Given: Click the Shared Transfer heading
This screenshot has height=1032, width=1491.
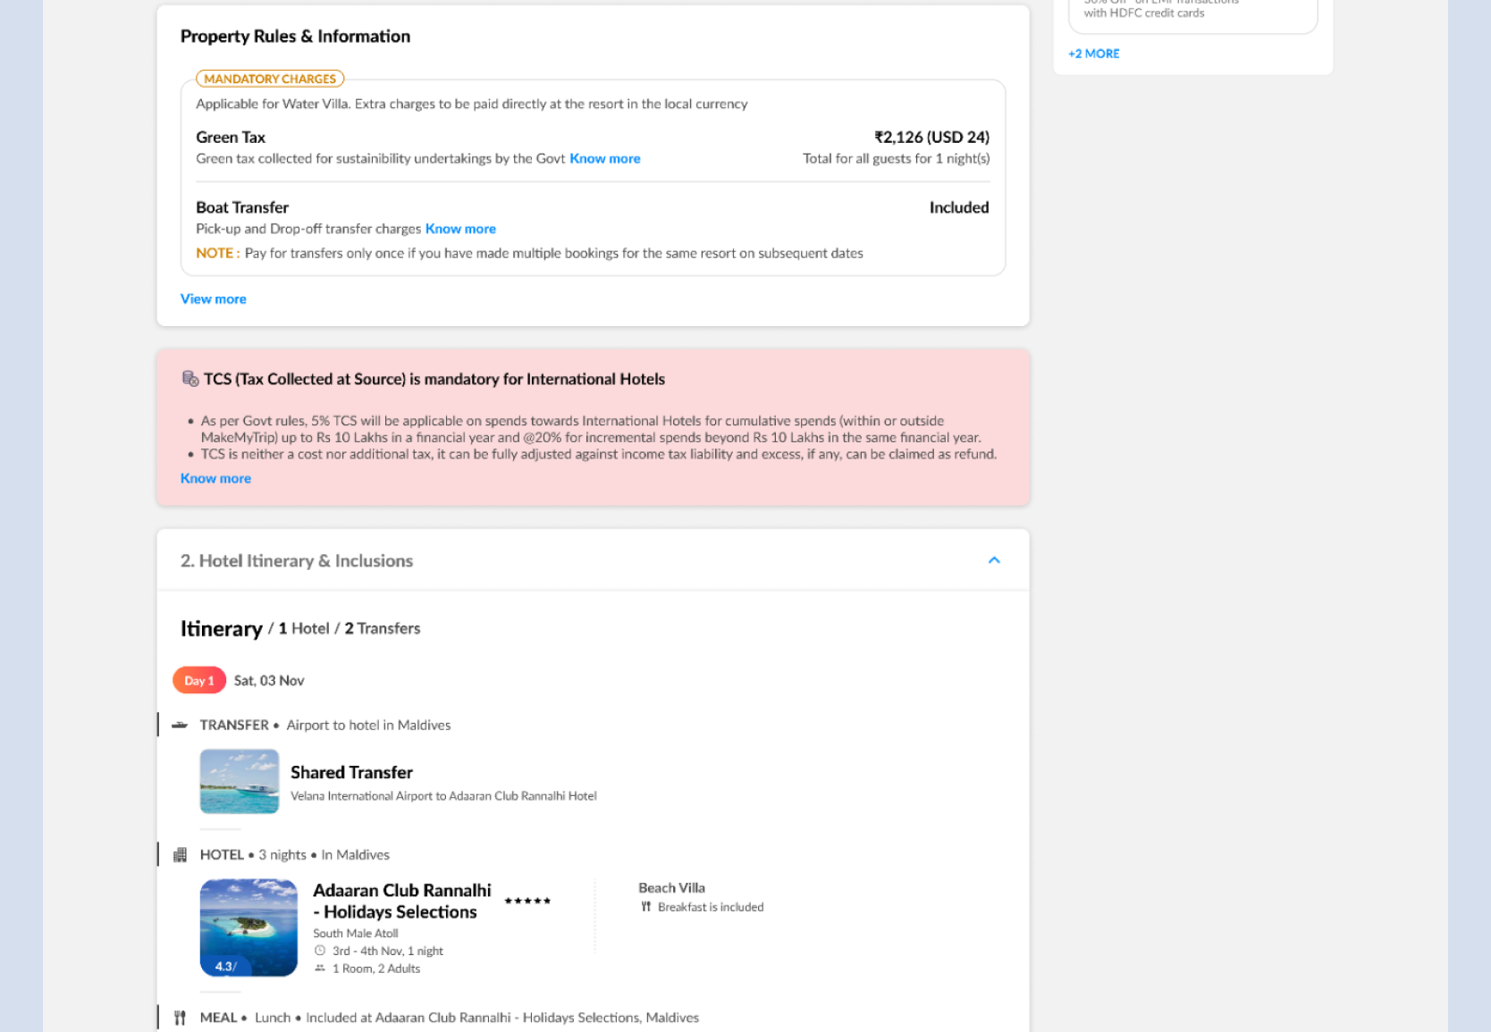Looking at the screenshot, I should (351, 772).
